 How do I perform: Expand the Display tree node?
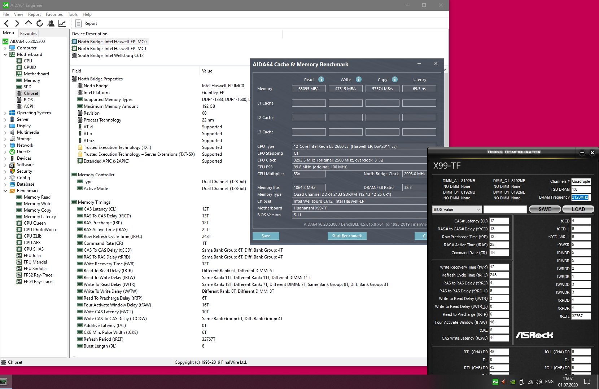click(5, 126)
